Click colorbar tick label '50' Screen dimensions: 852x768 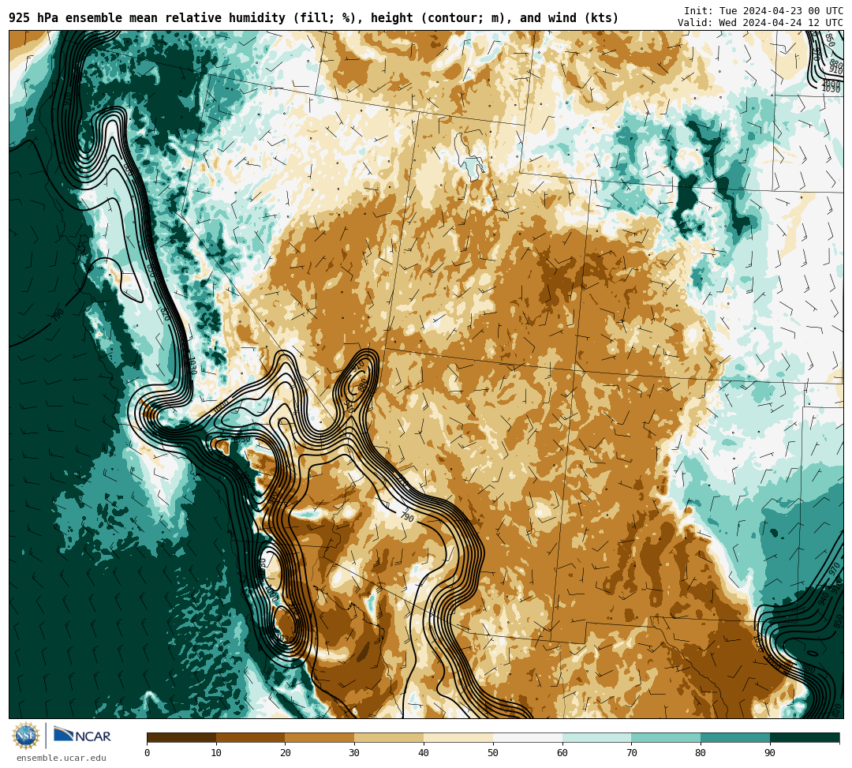tap(493, 753)
